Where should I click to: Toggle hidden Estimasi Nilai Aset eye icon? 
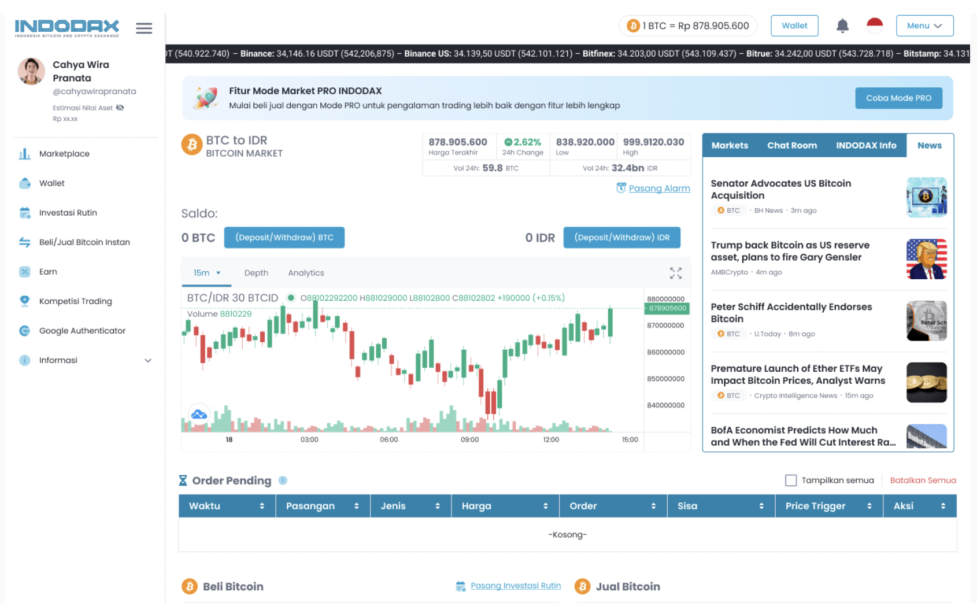point(120,108)
